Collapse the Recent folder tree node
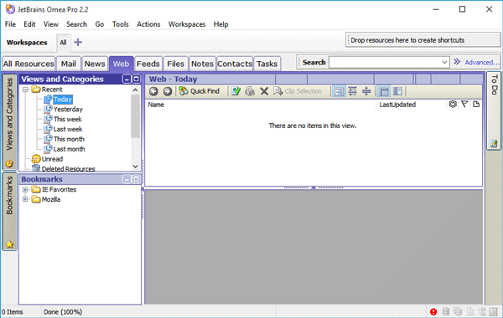Image resolution: width=503 pixels, height=318 pixels. click(x=25, y=90)
